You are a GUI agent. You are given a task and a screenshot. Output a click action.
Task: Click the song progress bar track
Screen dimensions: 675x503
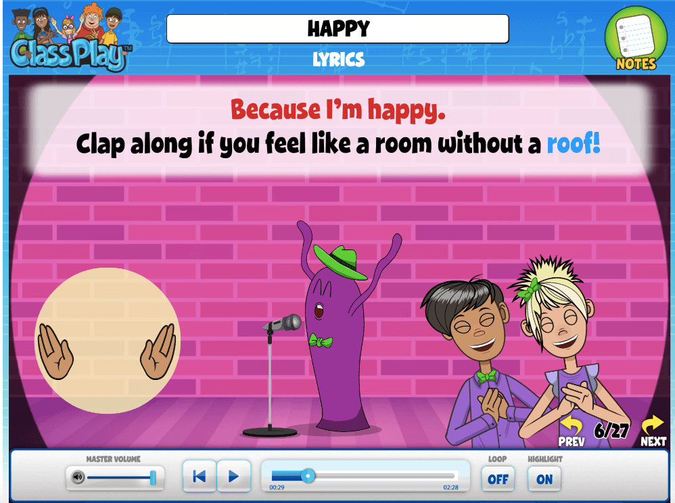tap(363, 475)
